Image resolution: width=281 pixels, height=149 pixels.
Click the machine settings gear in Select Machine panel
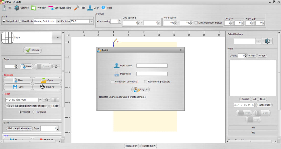[267, 41]
